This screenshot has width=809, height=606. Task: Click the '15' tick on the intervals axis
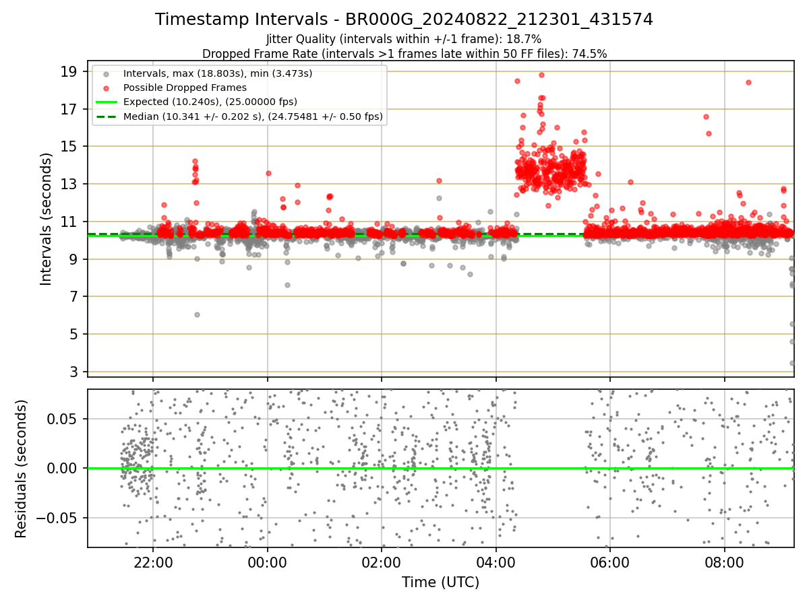[70, 146]
